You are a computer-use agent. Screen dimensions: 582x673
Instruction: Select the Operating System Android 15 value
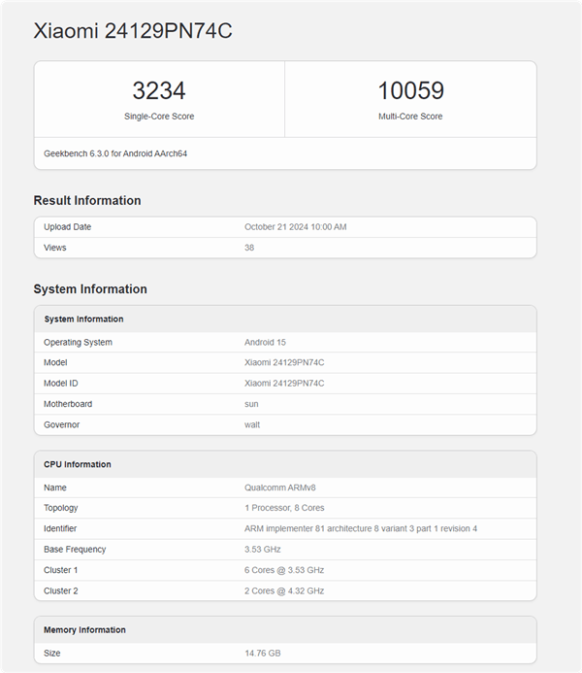click(265, 343)
